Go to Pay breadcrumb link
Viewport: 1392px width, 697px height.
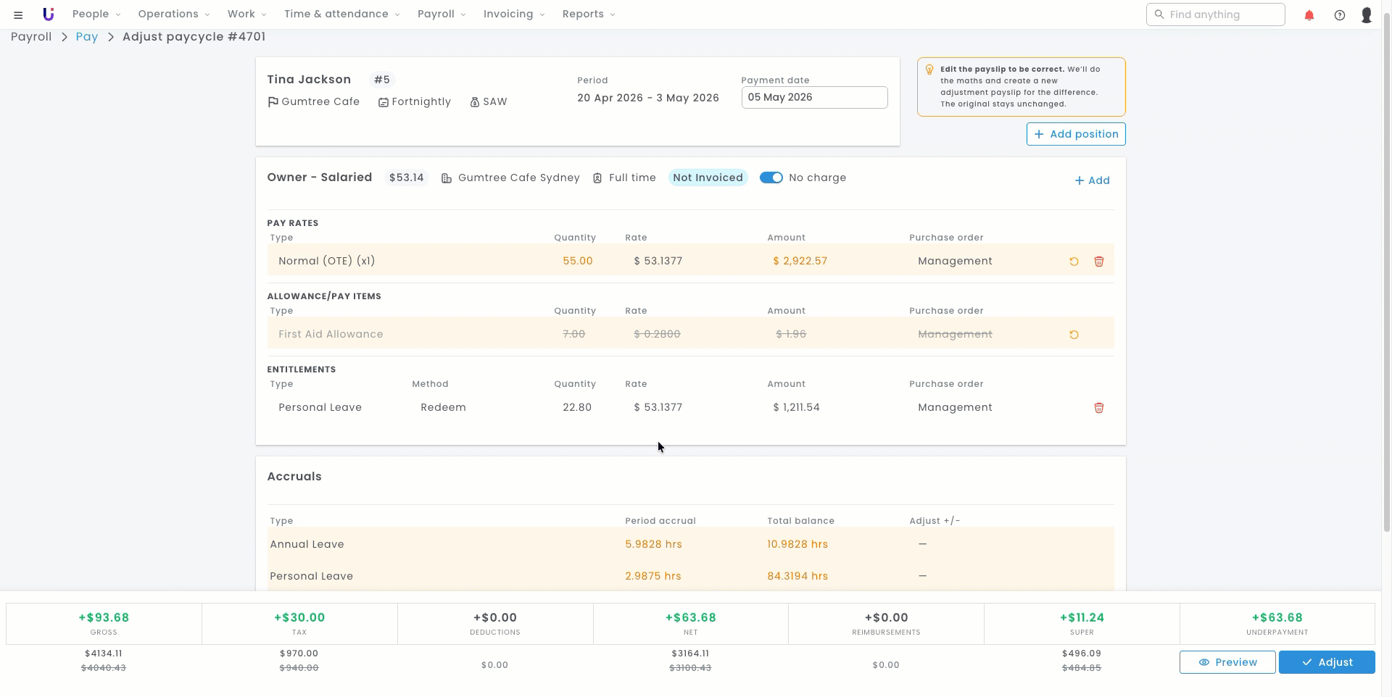(x=87, y=37)
